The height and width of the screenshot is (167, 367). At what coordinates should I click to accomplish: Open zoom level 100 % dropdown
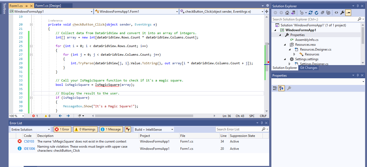click(x=23, y=116)
